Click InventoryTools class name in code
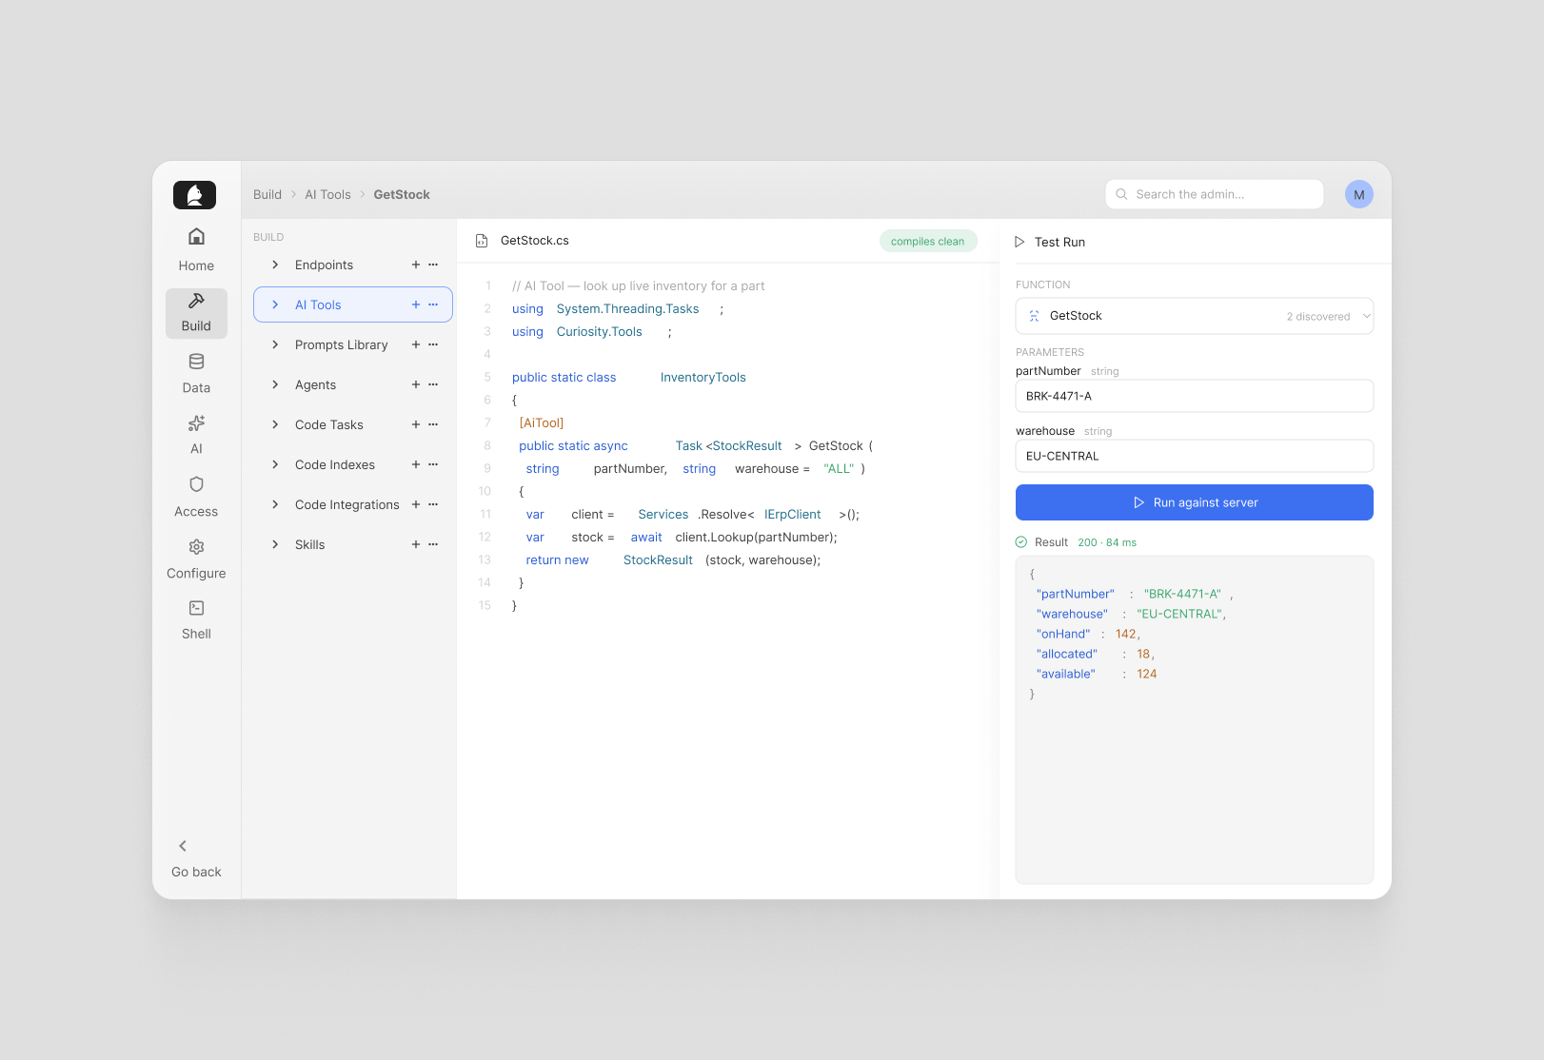Screen dimensions: 1544x1060 [703, 377]
